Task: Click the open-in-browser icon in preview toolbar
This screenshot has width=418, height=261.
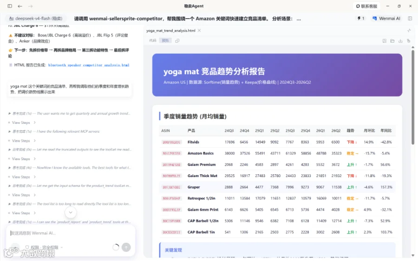Action: pyautogui.click(x=385, y=41)
